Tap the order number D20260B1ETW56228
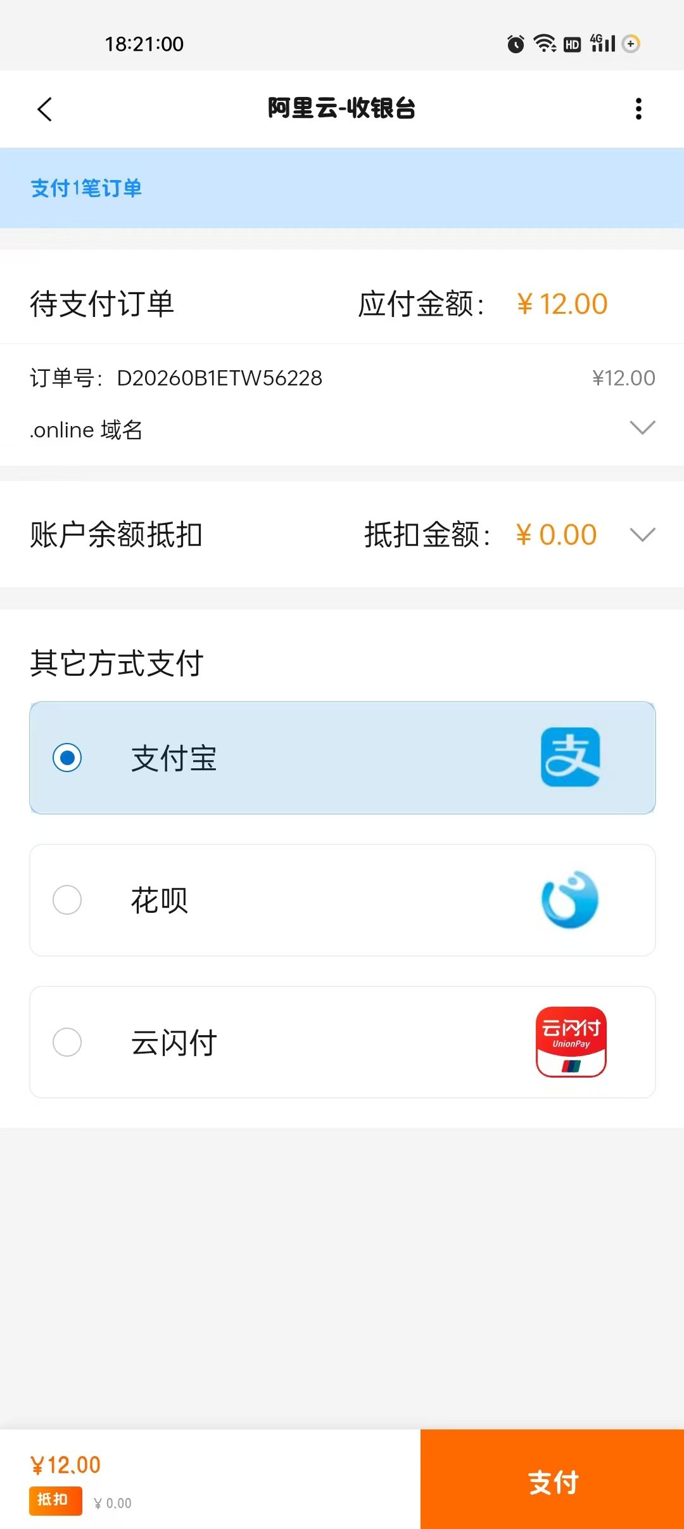The height and width of the screenshot is (1529, 684). point(219,378)
